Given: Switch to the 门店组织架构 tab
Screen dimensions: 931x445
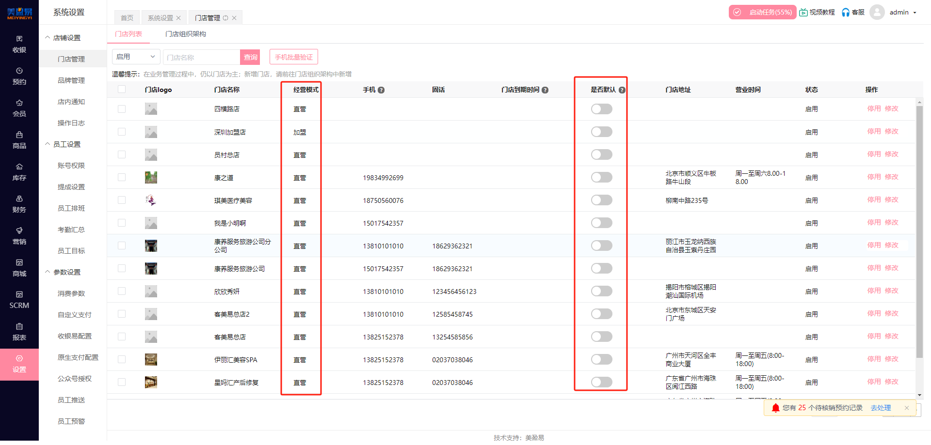Looking at the screenshot, I should click(x=186, y=34).
